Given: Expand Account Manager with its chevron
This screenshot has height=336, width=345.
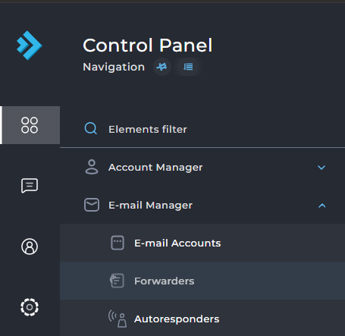Looking at the screenshot, I should (x=321, y=168).
